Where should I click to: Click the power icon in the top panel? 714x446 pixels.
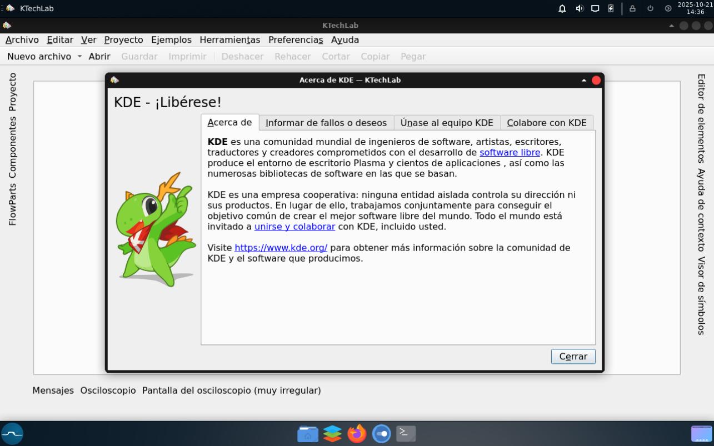pyautogui.click(x=650, y=8)
